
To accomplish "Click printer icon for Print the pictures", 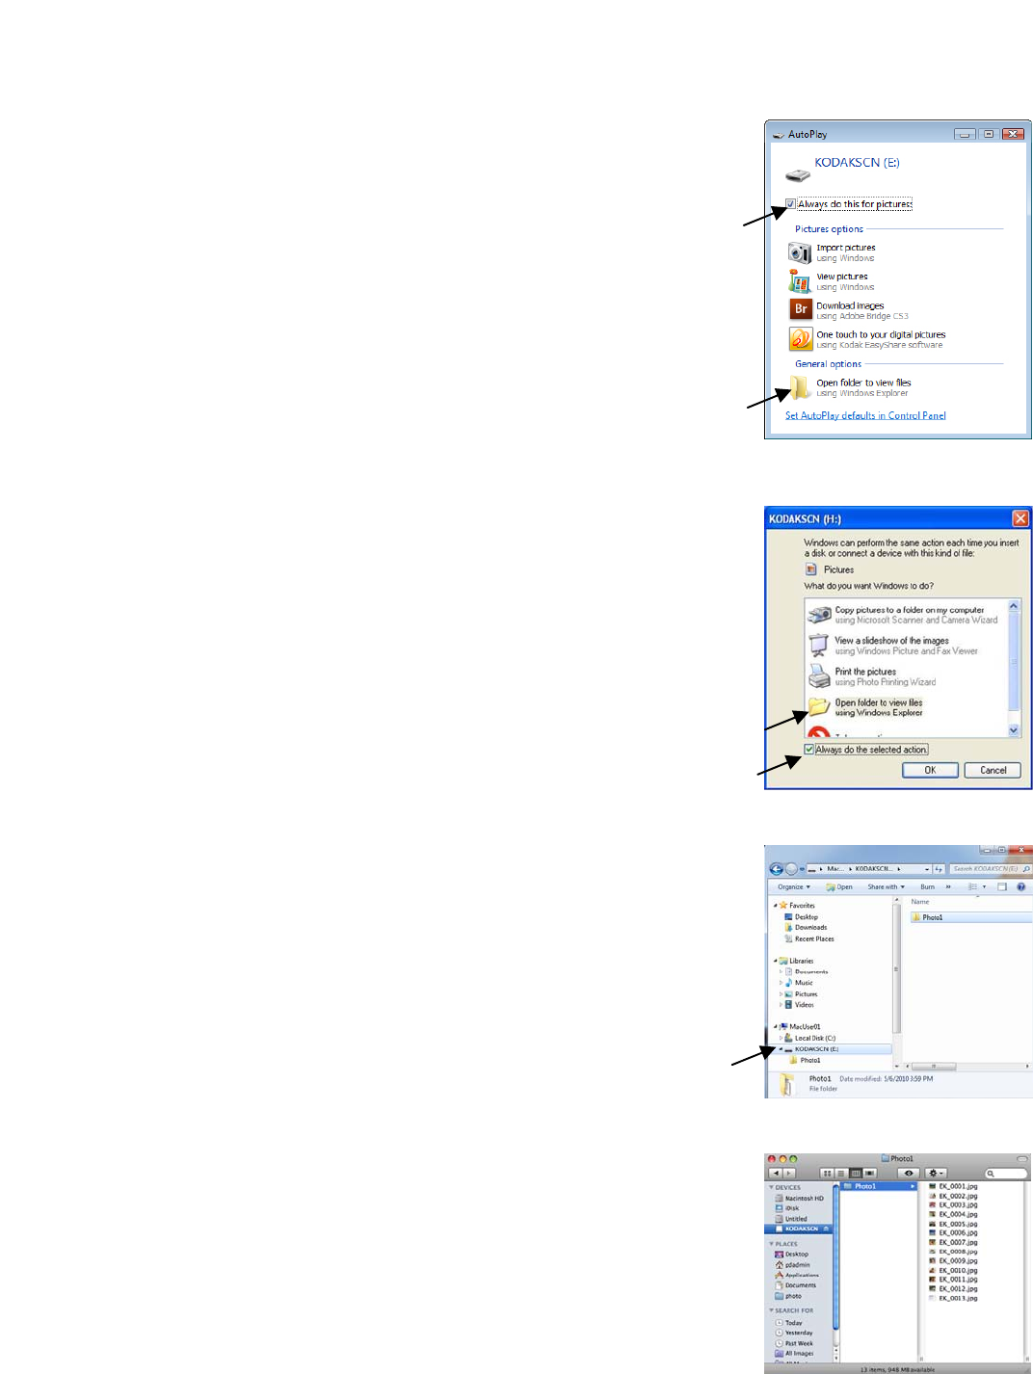I will tap(819, 675).
